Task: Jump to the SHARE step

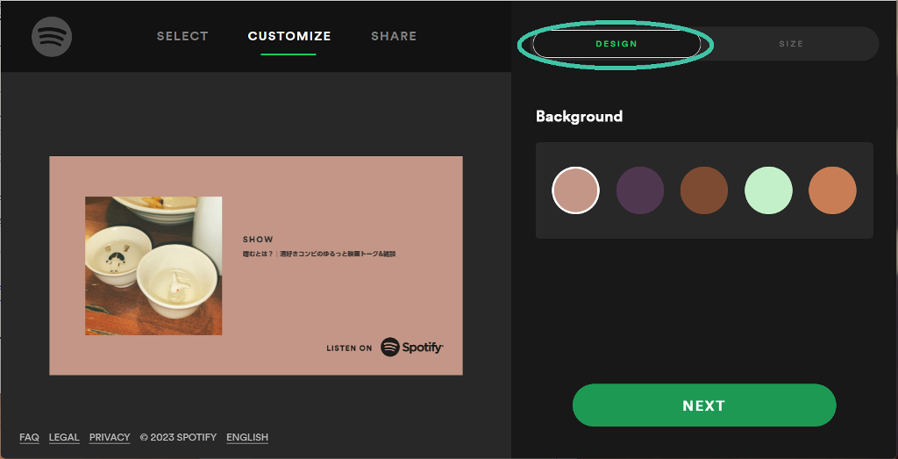Action: click(394, 36)
